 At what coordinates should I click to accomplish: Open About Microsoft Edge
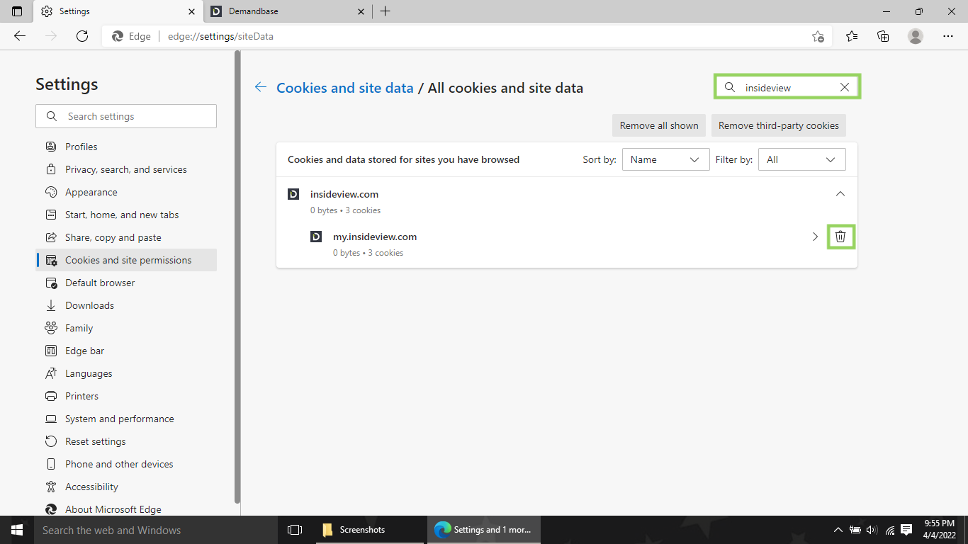point(126,508)
